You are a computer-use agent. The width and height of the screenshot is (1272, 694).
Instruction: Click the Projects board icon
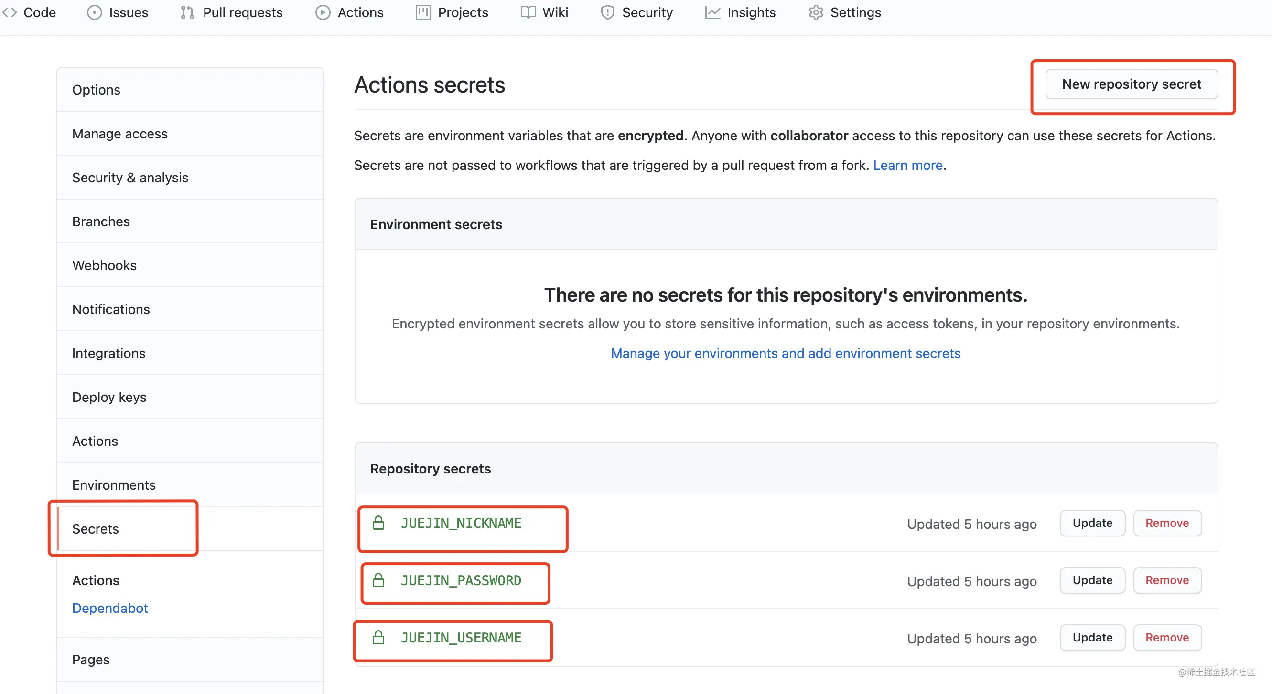[423, 12]
